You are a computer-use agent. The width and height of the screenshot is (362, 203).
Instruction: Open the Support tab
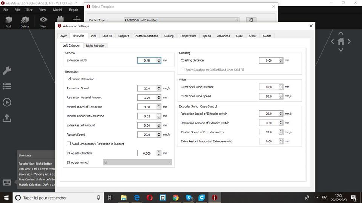click(124, 36)
